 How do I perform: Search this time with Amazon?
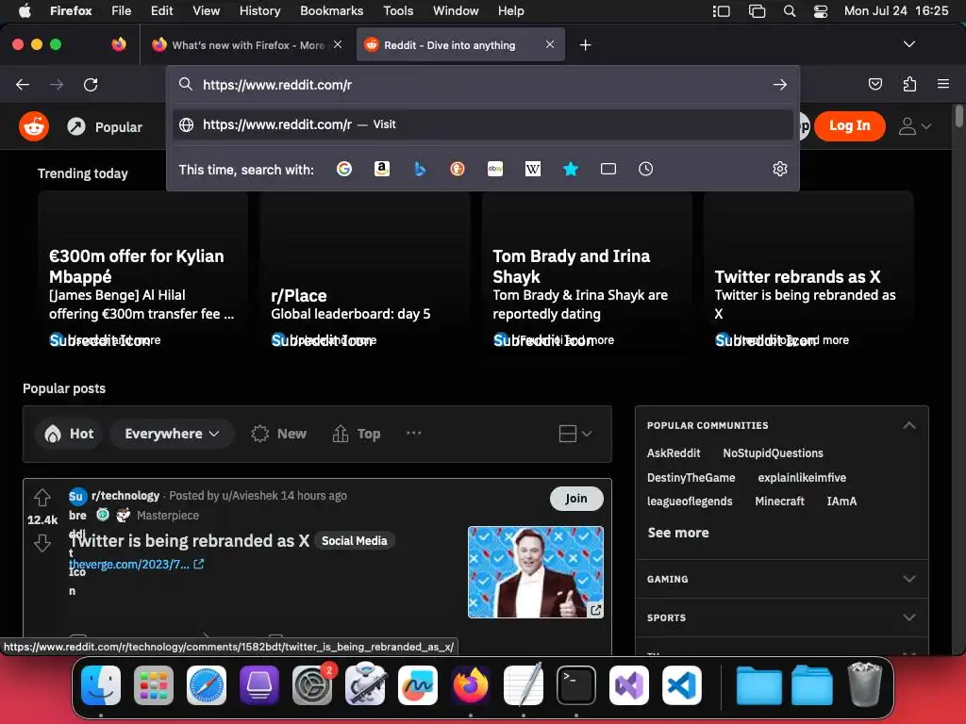click(x=382, y=169)
